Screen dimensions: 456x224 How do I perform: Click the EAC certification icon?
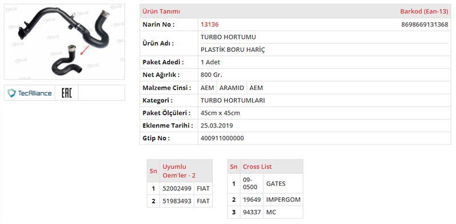coord(67,93)
